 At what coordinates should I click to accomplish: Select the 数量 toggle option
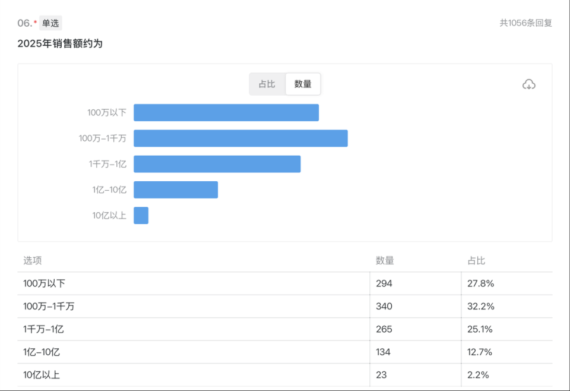(x=303, y=84)
